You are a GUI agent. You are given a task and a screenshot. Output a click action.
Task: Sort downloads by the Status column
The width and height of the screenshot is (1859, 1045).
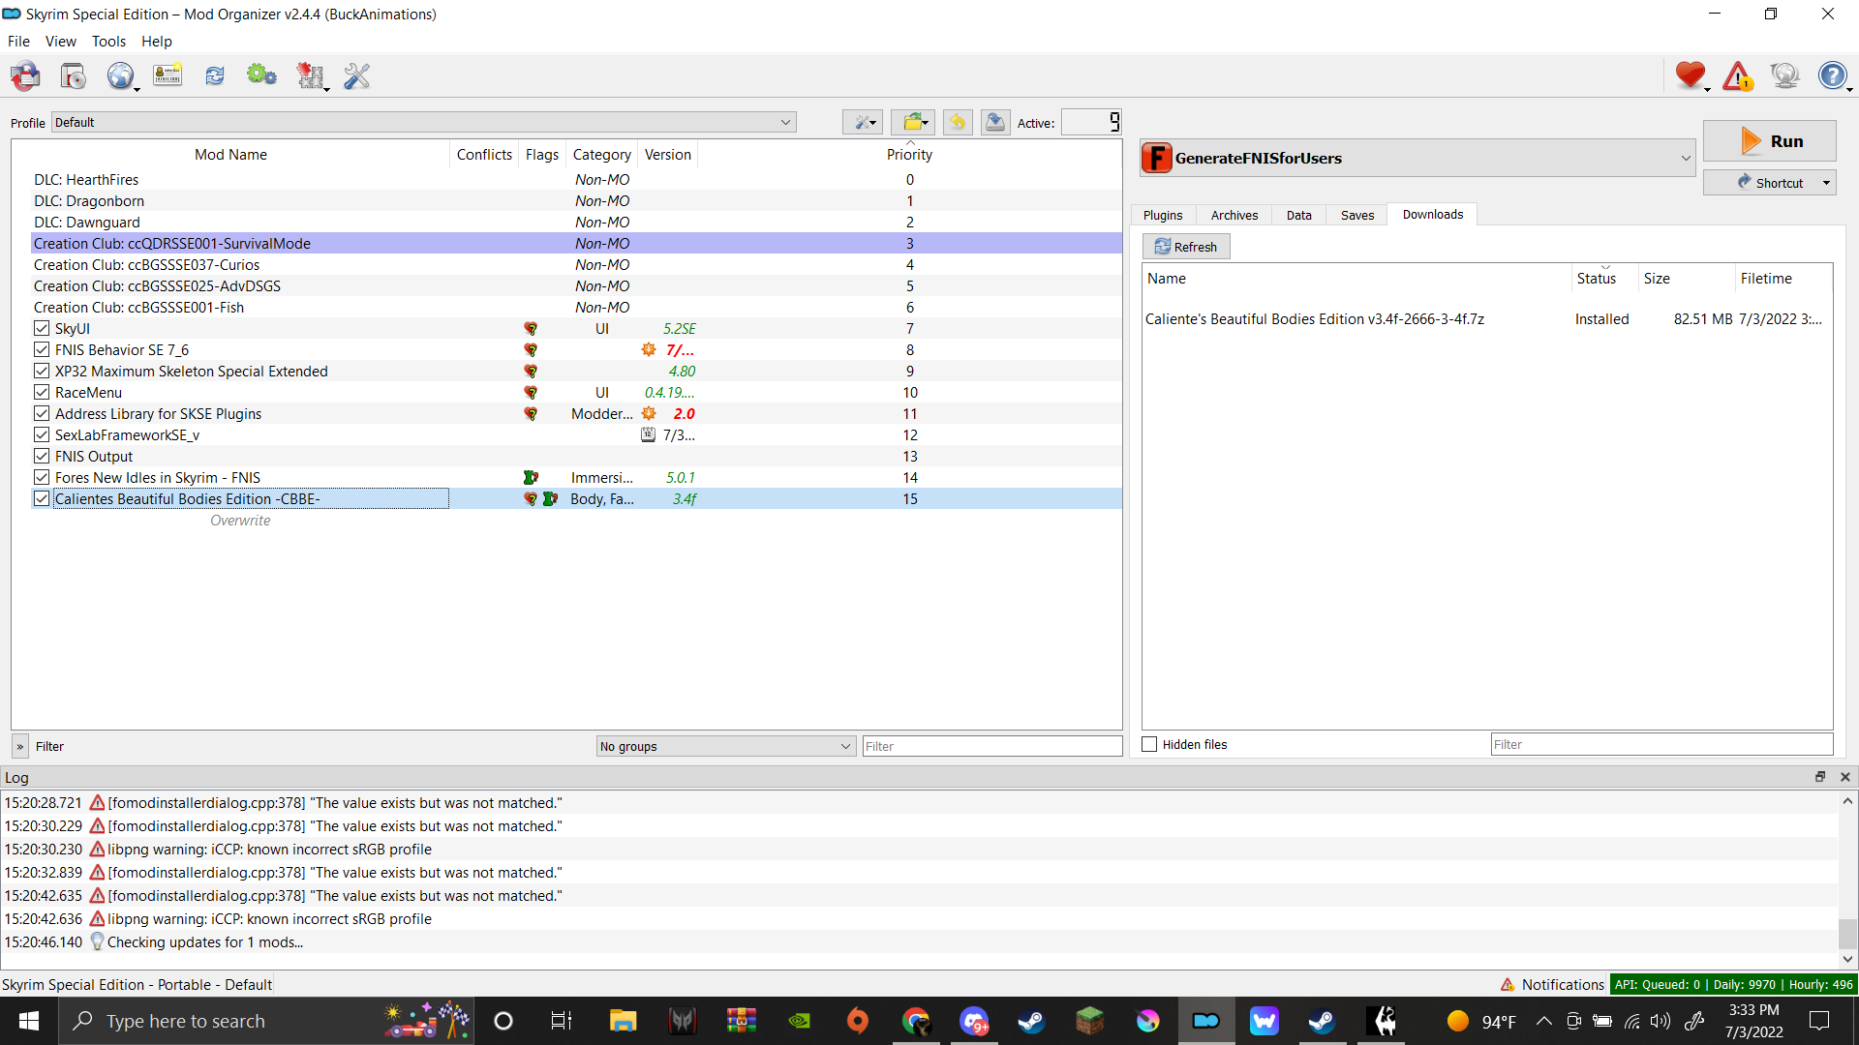coord(1603,279)
